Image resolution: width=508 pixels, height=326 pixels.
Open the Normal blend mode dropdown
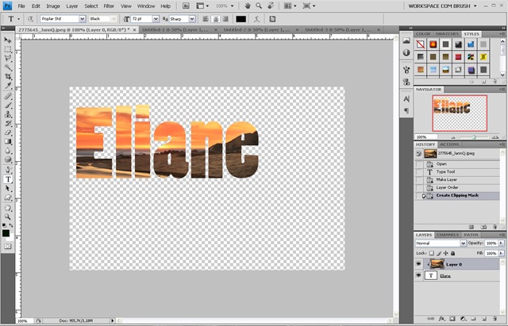click(x=441, y=244)
